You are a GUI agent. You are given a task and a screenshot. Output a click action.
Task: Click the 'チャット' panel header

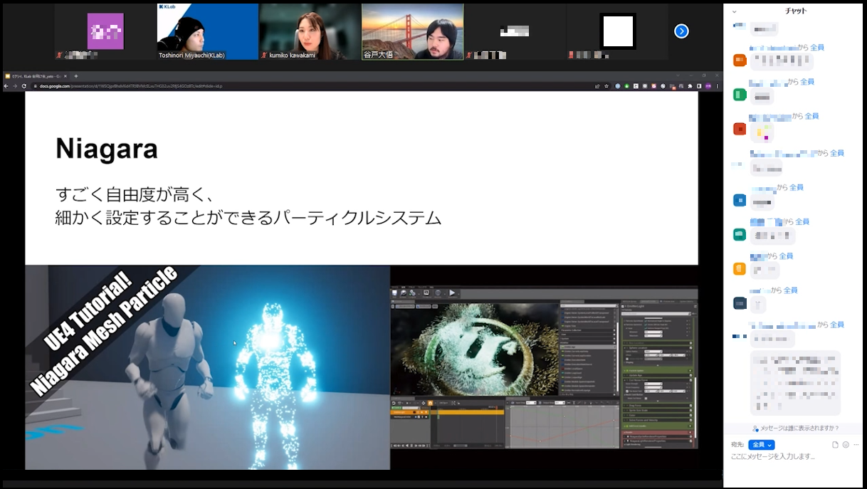796,11
